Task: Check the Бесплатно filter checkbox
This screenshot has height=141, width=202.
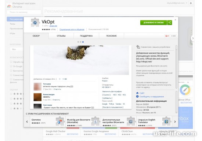Action: coord(11,70)
